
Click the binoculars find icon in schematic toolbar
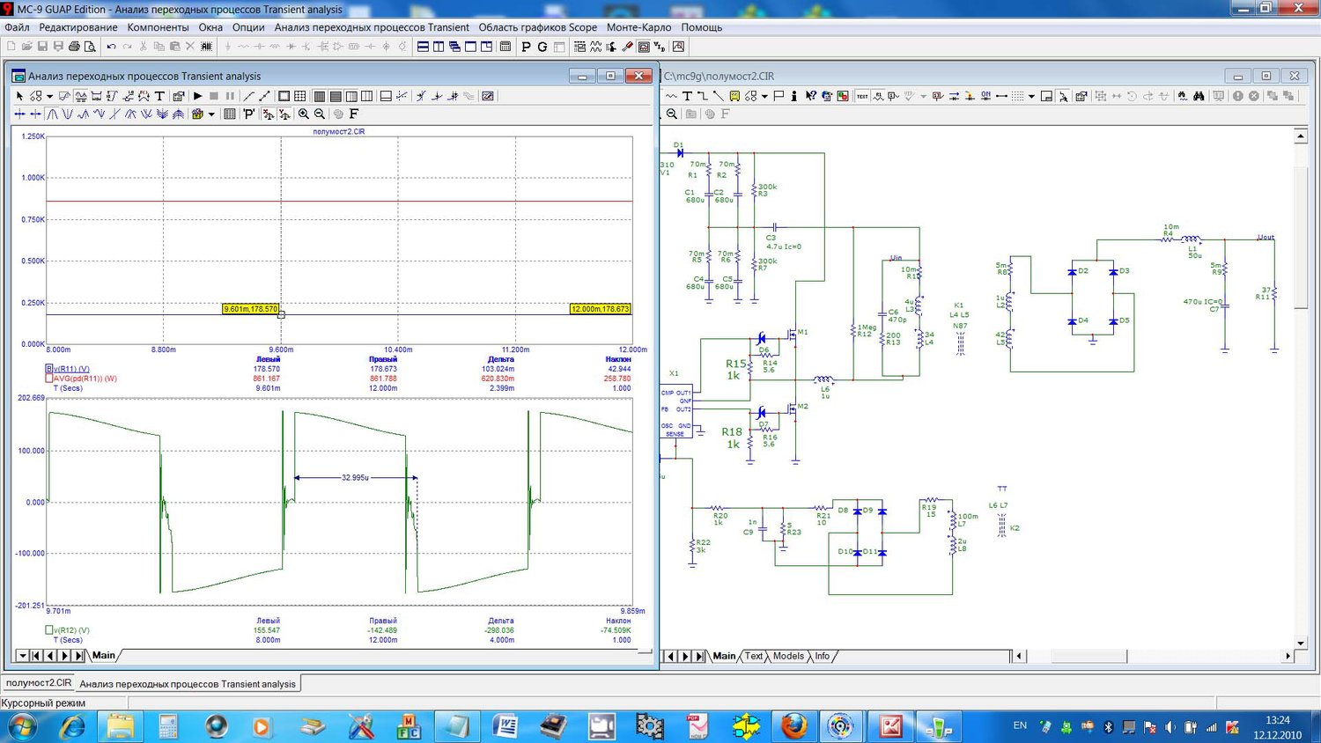tap(1199, 96)
